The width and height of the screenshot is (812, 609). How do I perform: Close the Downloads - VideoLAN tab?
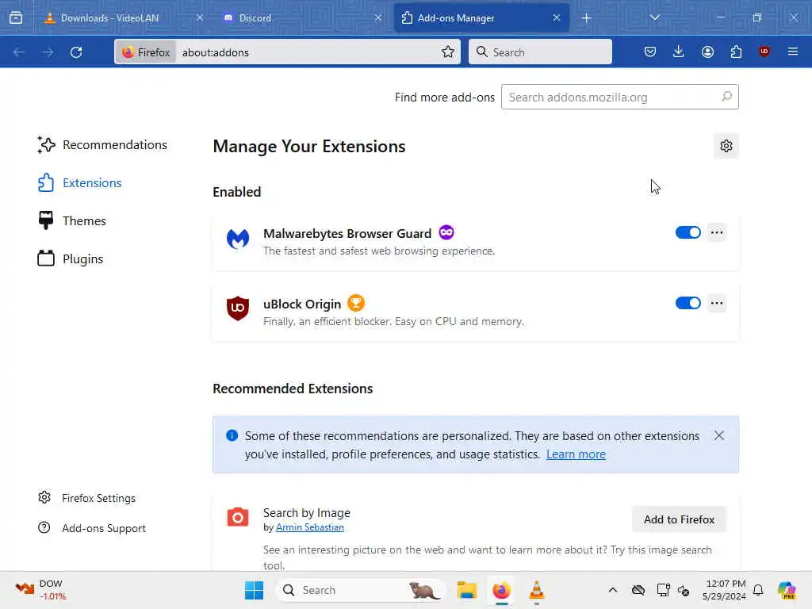coord(200,18)
